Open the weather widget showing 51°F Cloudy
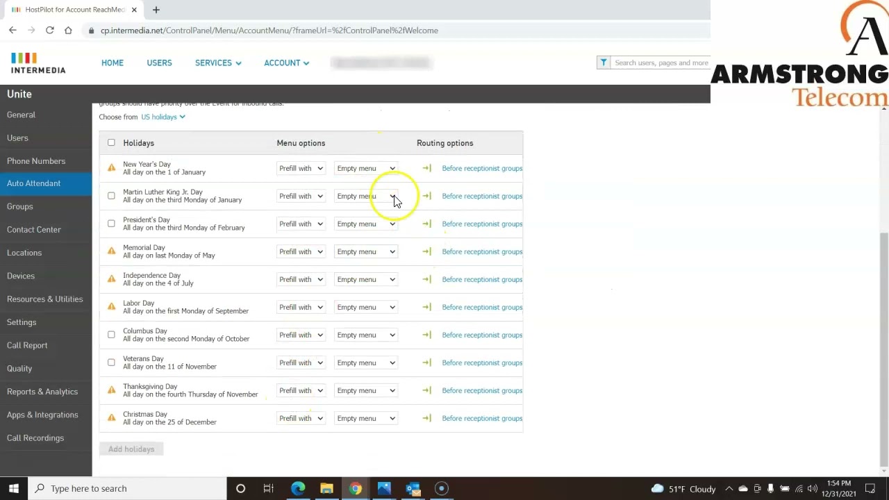This screenshot has width=889, height=500. coord(683,489)
